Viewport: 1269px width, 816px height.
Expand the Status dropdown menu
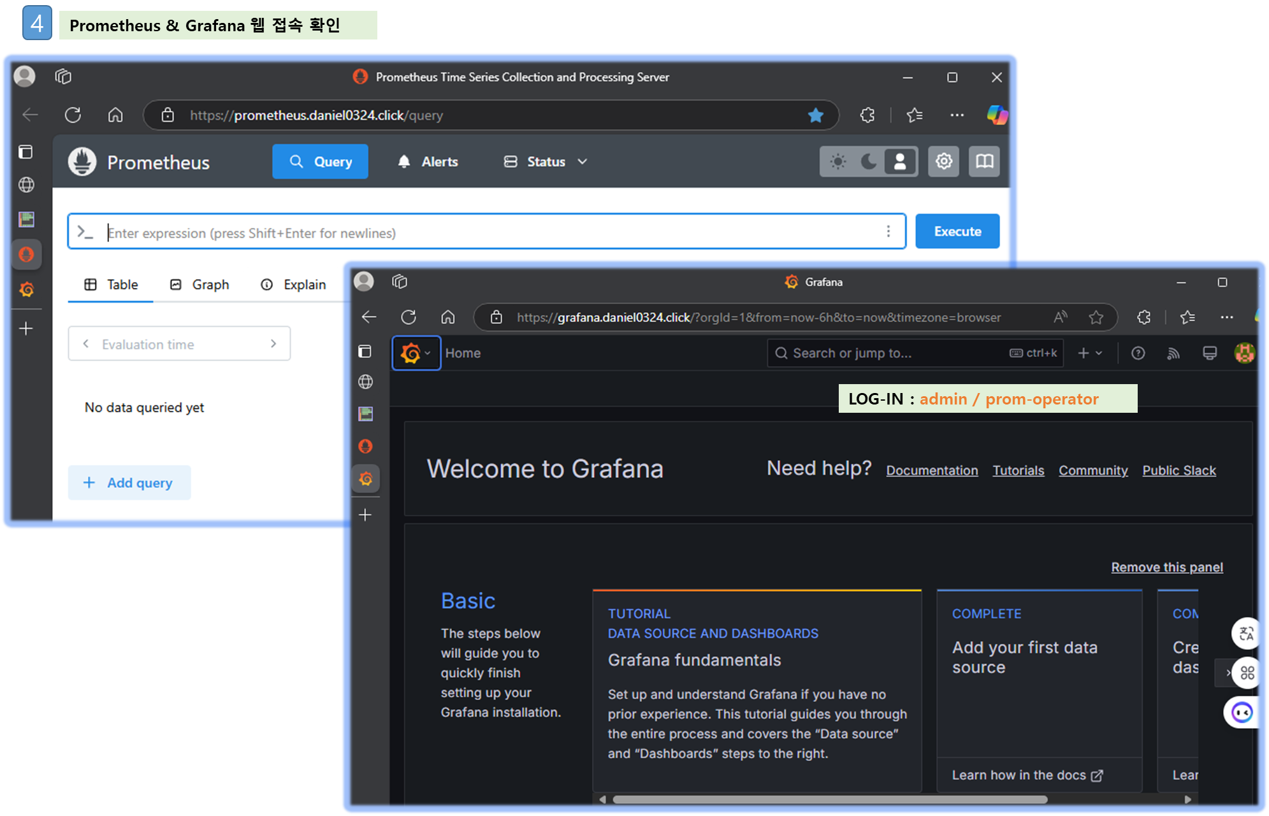pos(546,162)
